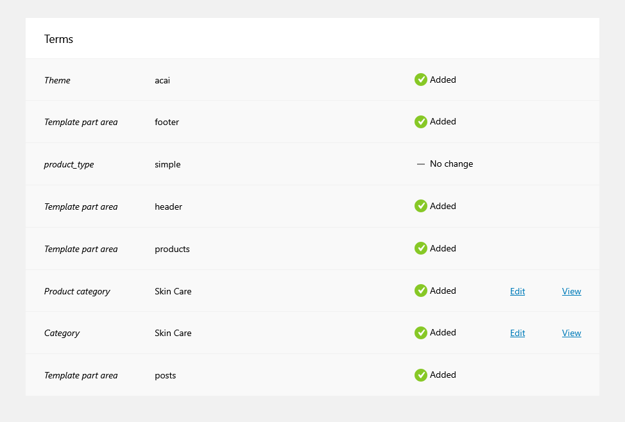Click the No change status text
The height and width of the screenshot is (422, 625).
pyautogui.click(x=451, y=164)
